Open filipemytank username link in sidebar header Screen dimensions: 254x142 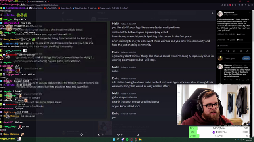coord(229,13)
